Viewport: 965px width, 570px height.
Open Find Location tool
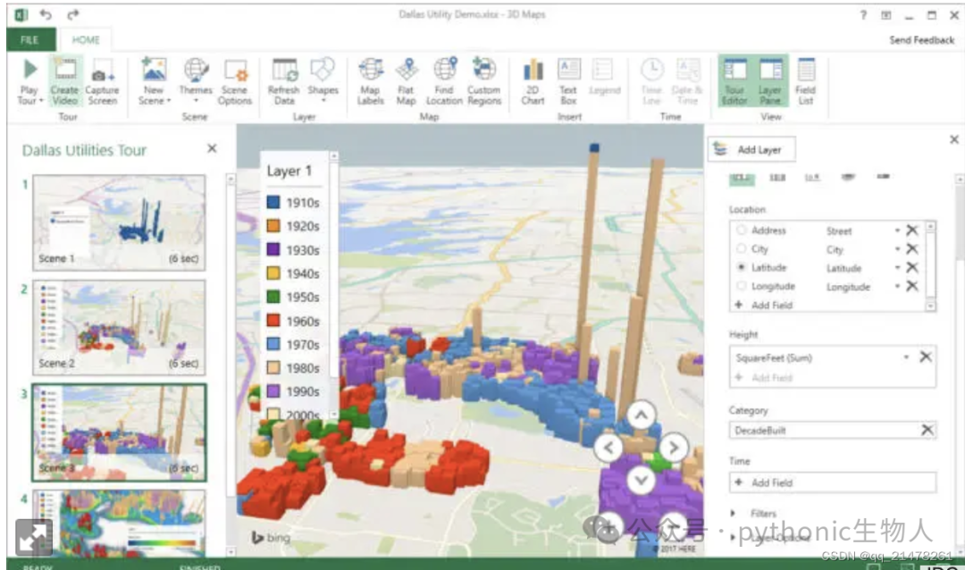coord(444,81)
